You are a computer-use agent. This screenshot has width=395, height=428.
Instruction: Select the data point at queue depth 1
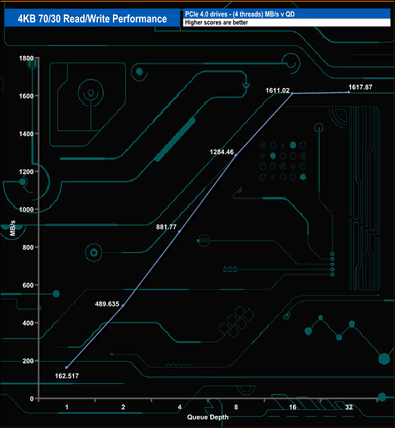click(x=67, y=367)
